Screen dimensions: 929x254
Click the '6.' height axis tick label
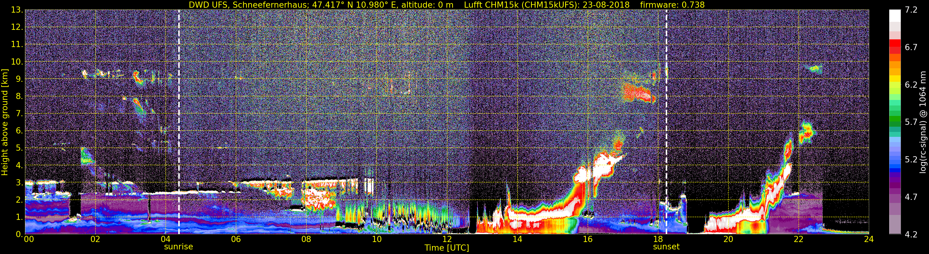[19, 131]
